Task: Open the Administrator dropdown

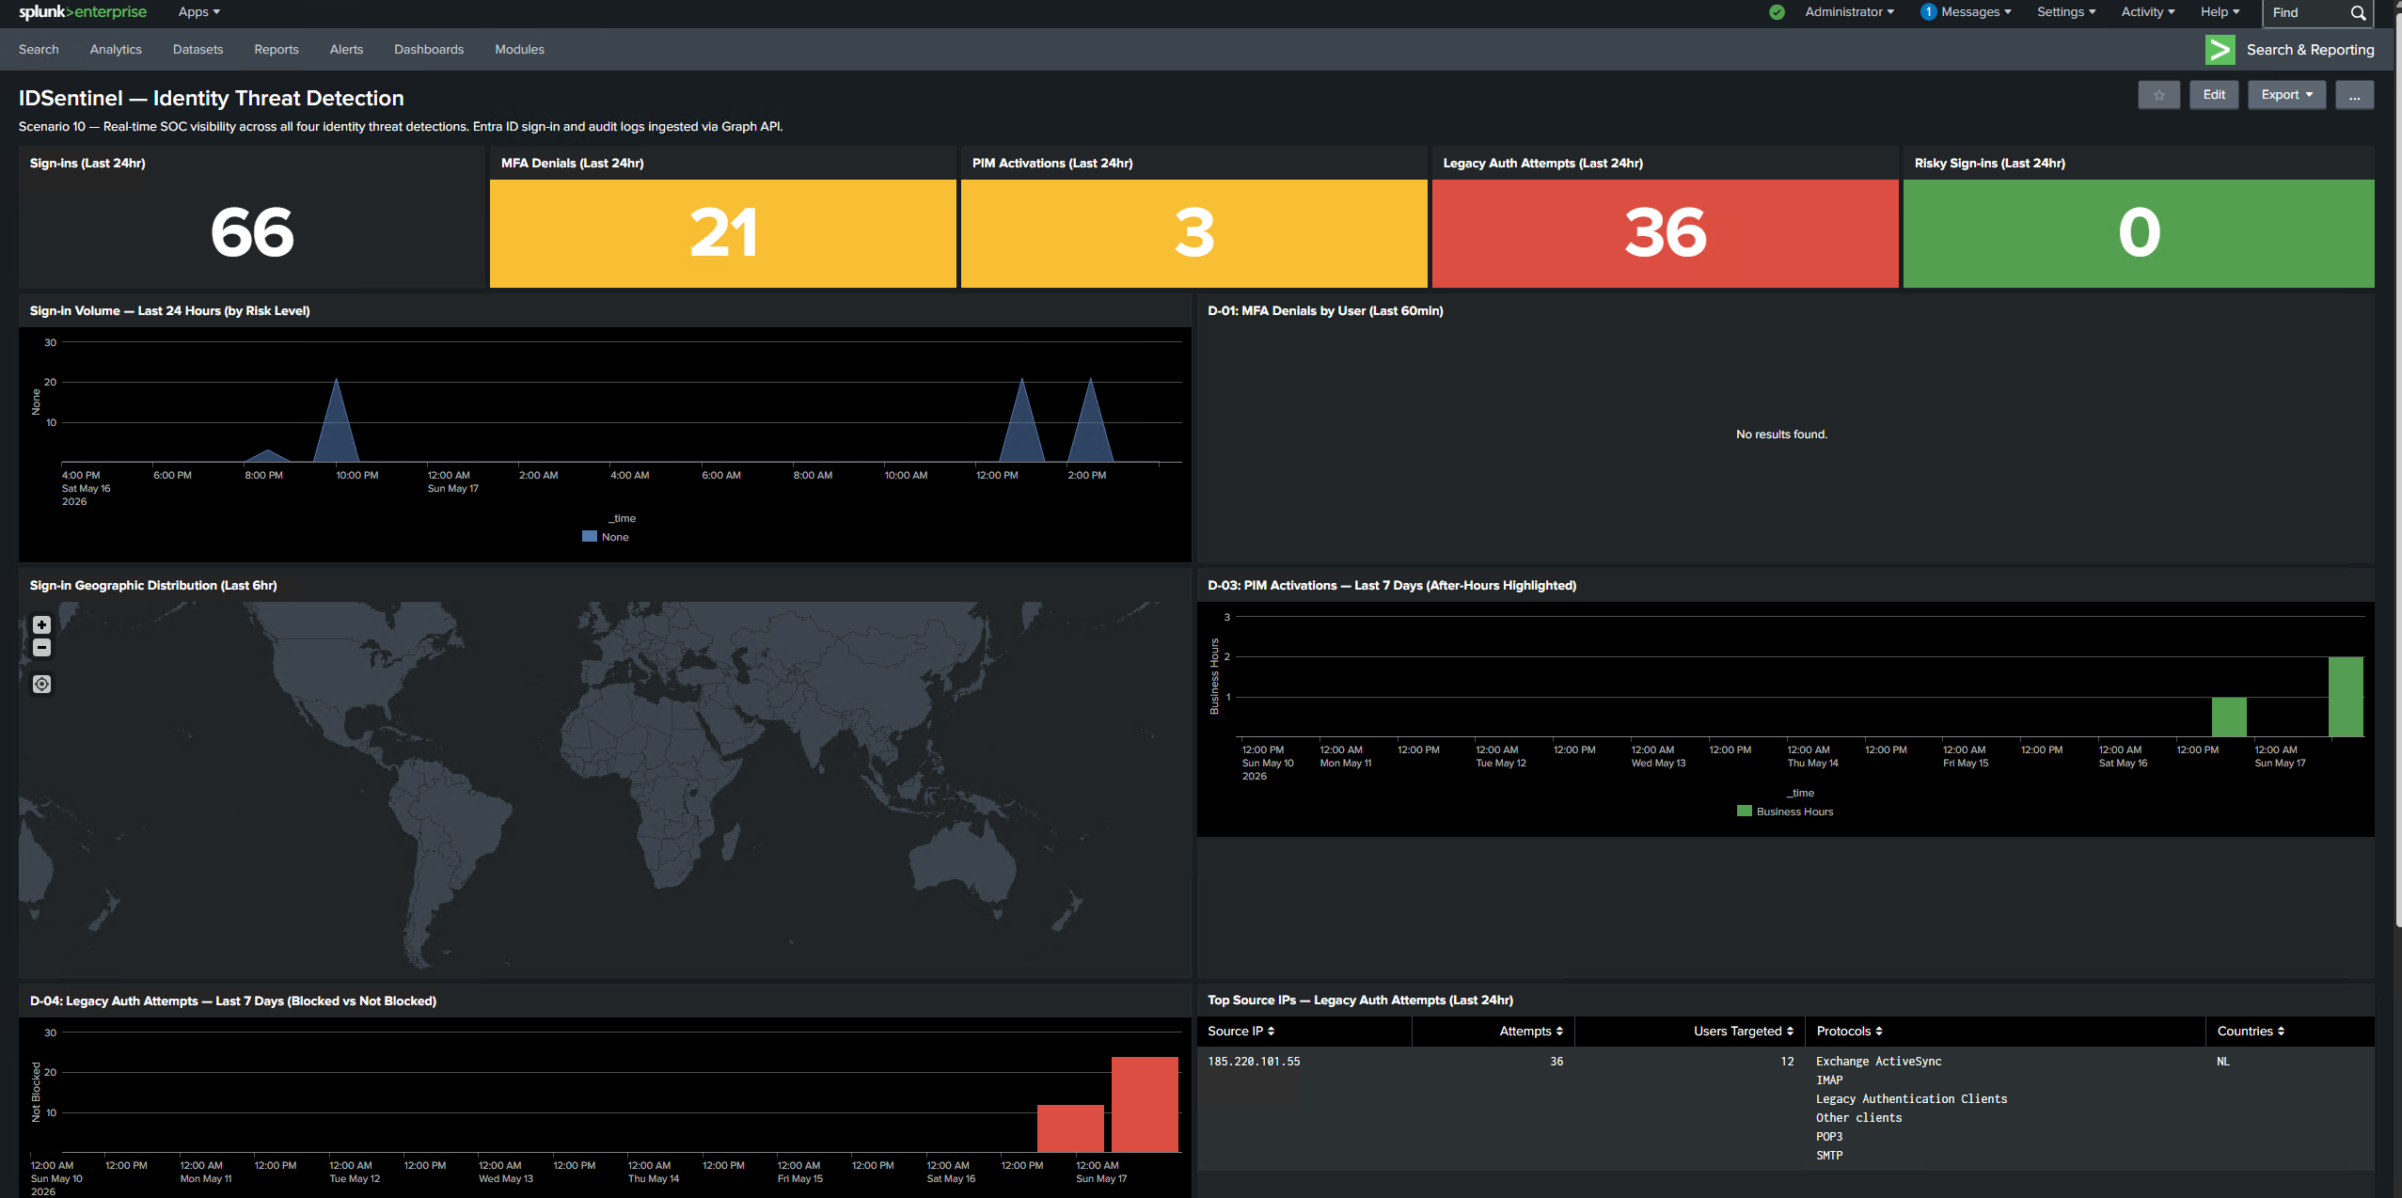Action: pyautogui.click(x=1849, y=12)
